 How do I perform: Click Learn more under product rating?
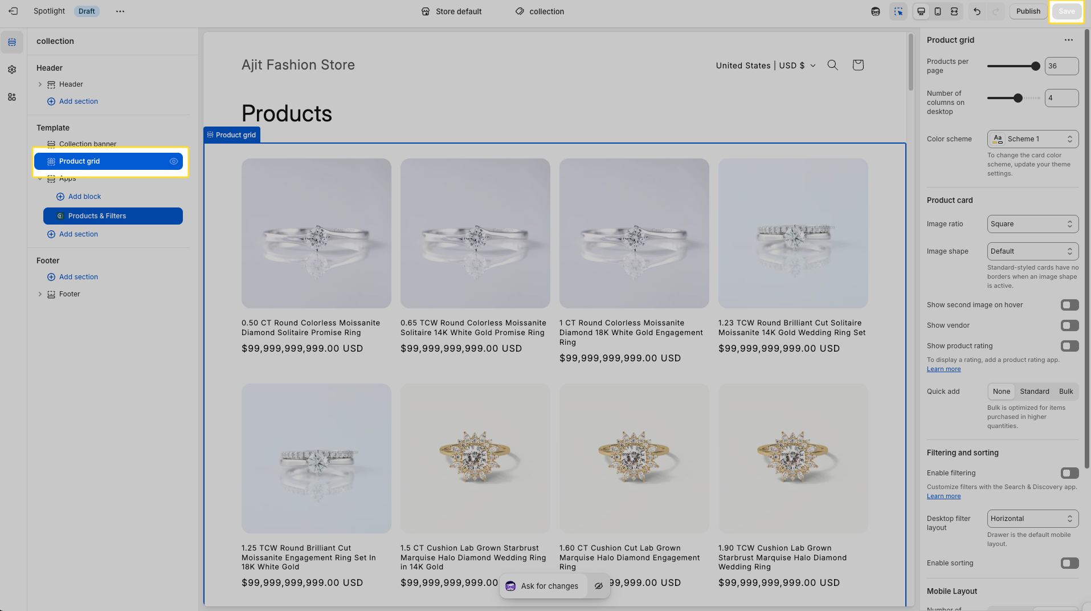click(943, 369)
